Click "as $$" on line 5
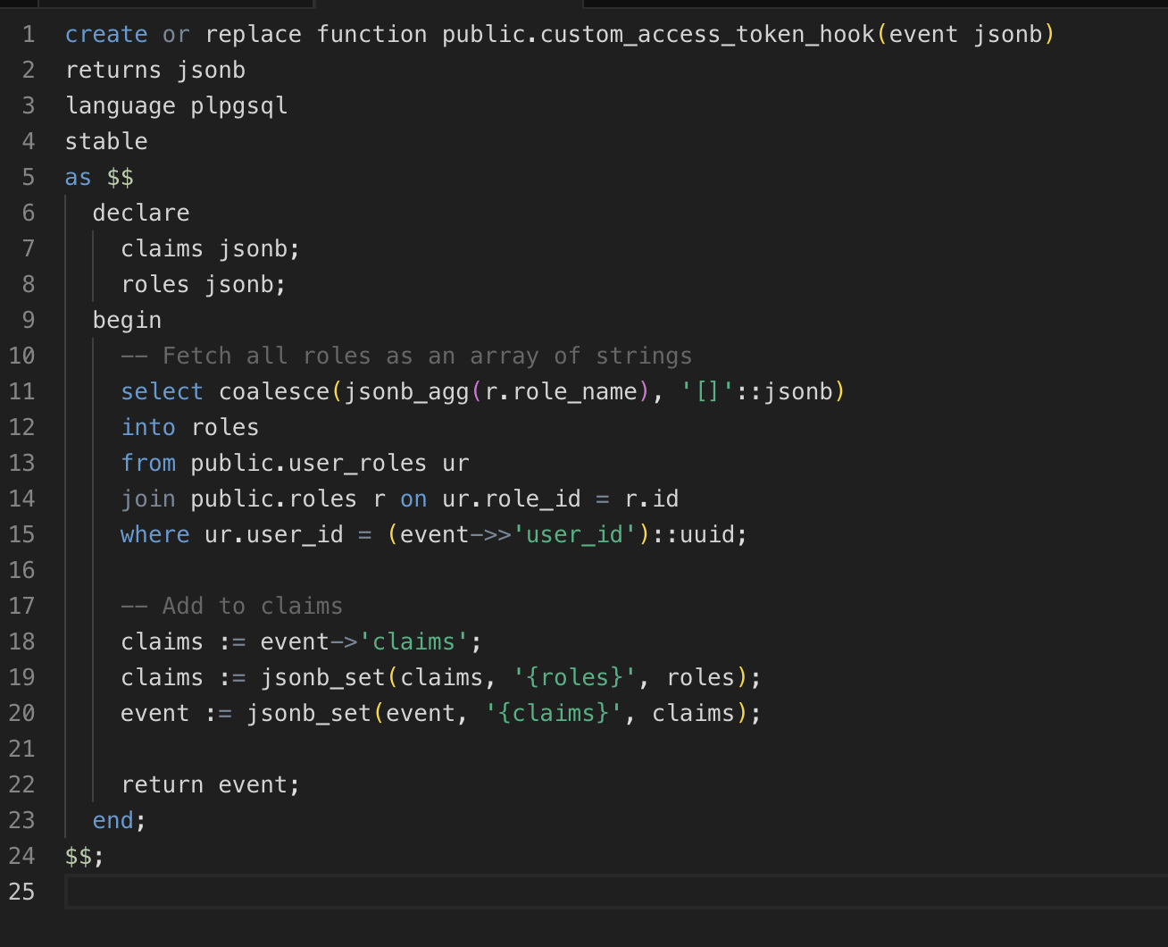Image resolution: width=1168 pixels, height=947 pixels. pyautogui.click(x=99, y=178)
